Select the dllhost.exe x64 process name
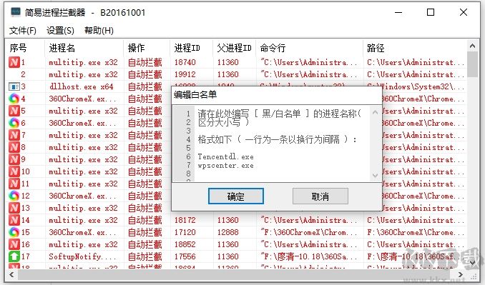485x285 pixels. 82,86
